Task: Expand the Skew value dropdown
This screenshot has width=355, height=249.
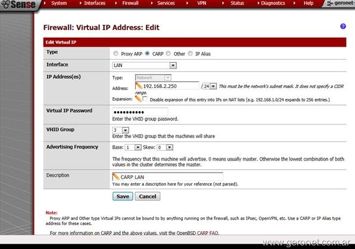Action: point(165,147)
